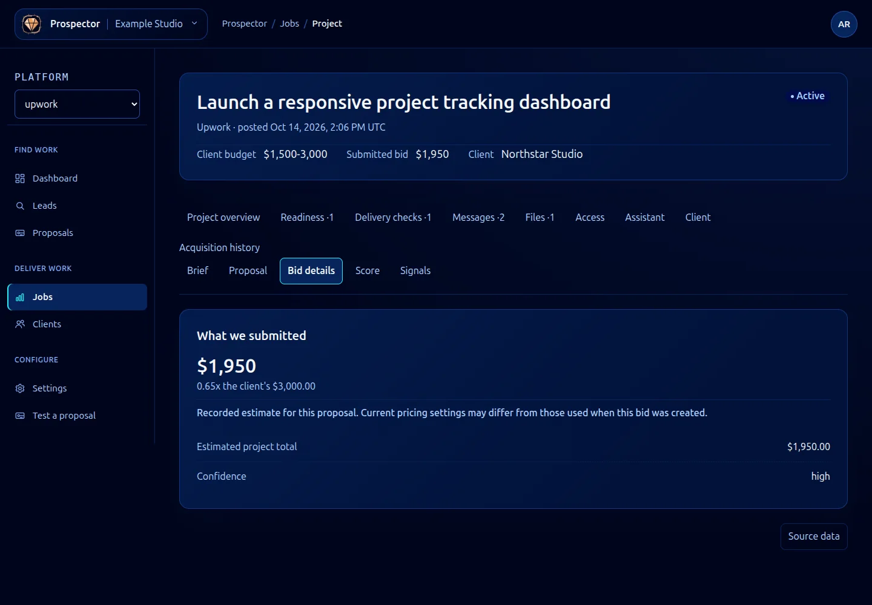Open the Files tab
Image resolution: width=872 pixels, height=605 pixels.
tap(540, 217)
